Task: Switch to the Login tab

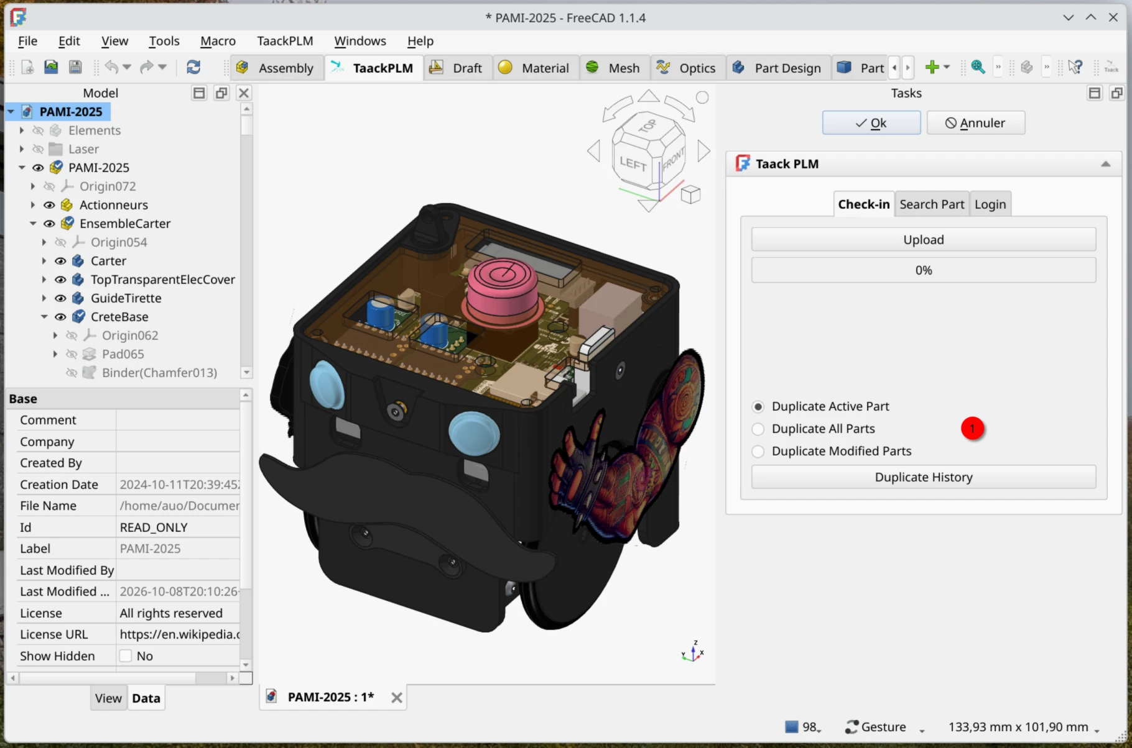Action: [990, 204]
